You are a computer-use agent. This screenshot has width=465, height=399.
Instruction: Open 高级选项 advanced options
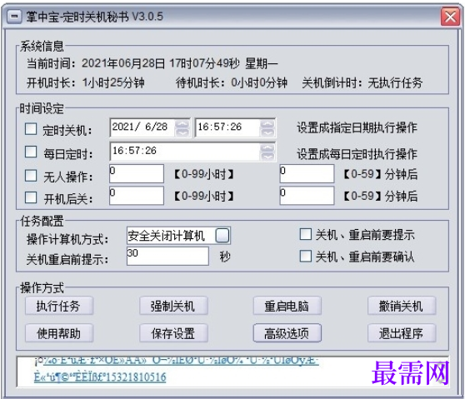[287, 333]
